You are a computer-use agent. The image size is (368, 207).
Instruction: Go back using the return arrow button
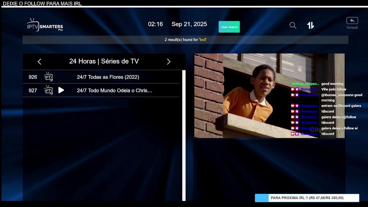[352, 21]
